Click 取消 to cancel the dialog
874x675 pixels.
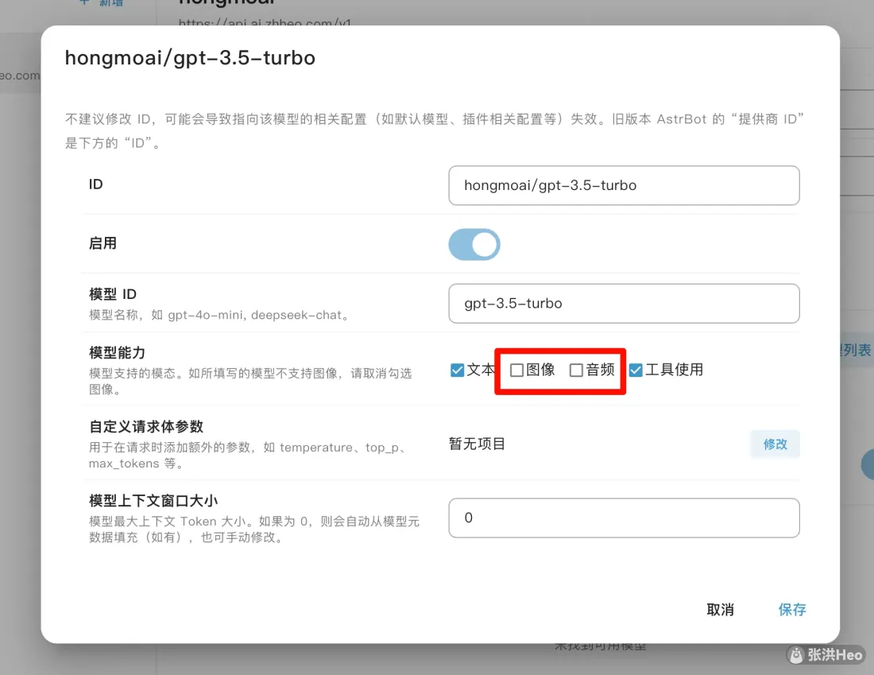coord(720,610)
